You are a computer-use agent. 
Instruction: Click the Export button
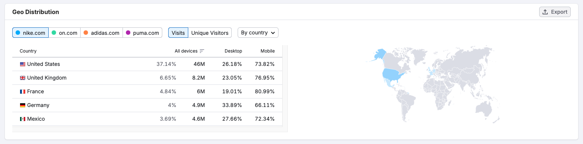[555, 12]
